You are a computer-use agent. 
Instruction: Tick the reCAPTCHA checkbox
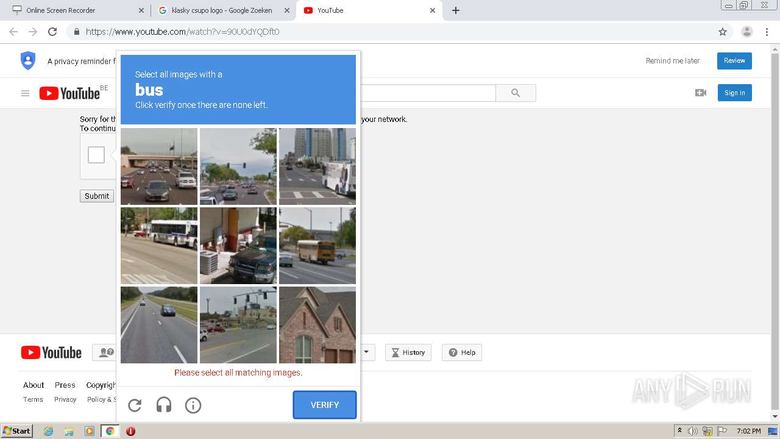[x=96, y=155]
